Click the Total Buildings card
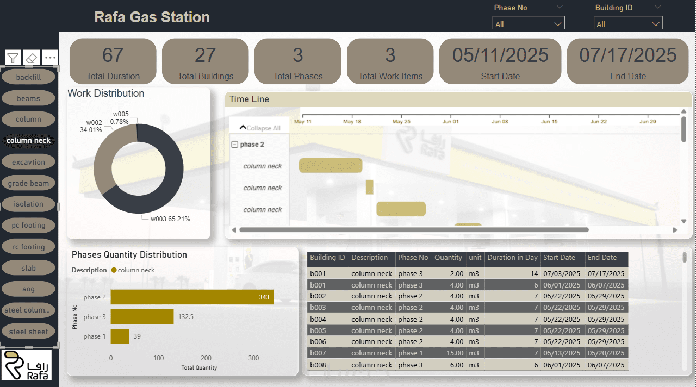 [206, 61]
